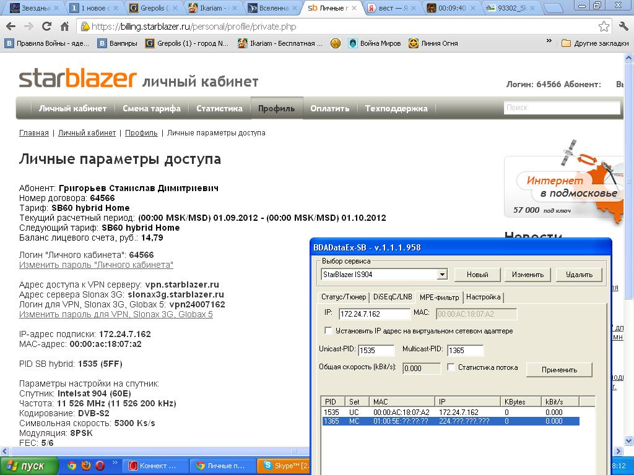Switch to the '1 новое' browser tab
Screen dimensions: 634x475
[x=94, y=7]
